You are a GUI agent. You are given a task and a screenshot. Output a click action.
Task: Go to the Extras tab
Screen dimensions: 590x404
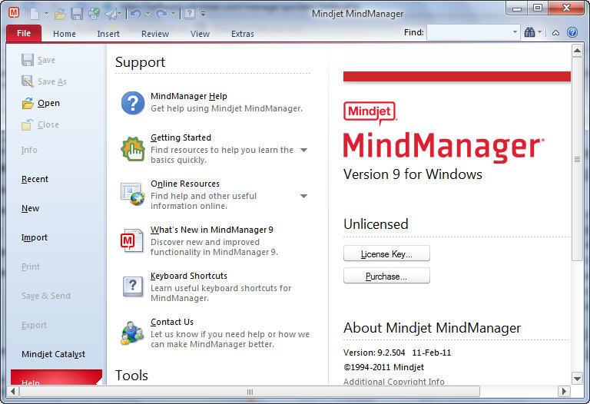242,34
